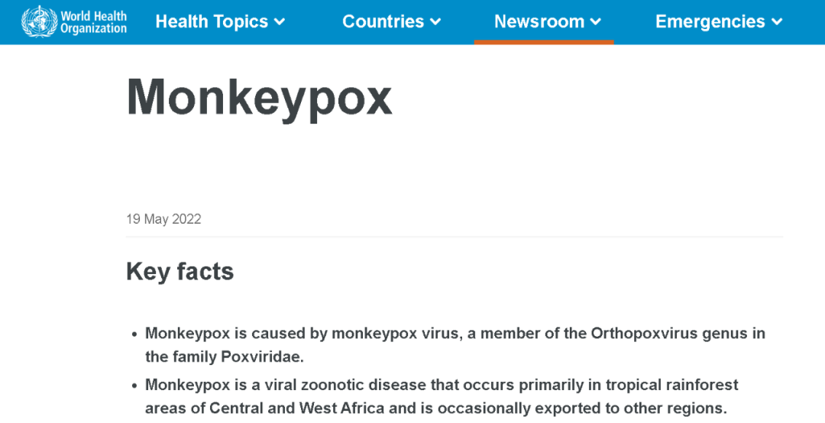Expand the Emergencies chevron arrow
The image size is (825, 423).
[777, 22]
